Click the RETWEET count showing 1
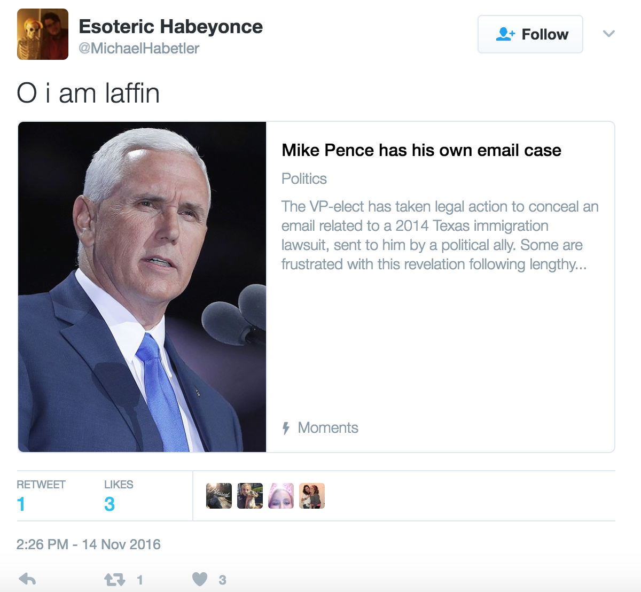641x592 pixels. click(21, 503)
